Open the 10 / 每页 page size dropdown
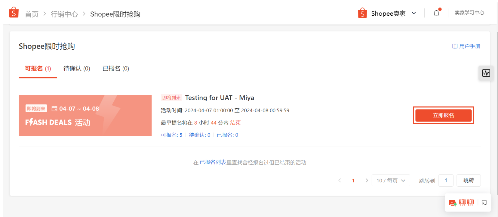 [391, 180]
